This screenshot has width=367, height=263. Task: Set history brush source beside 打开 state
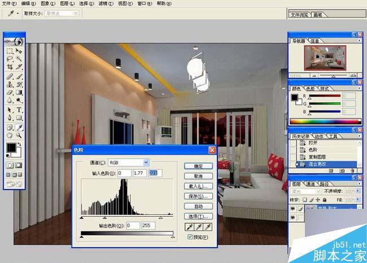(x=293, y=143)
